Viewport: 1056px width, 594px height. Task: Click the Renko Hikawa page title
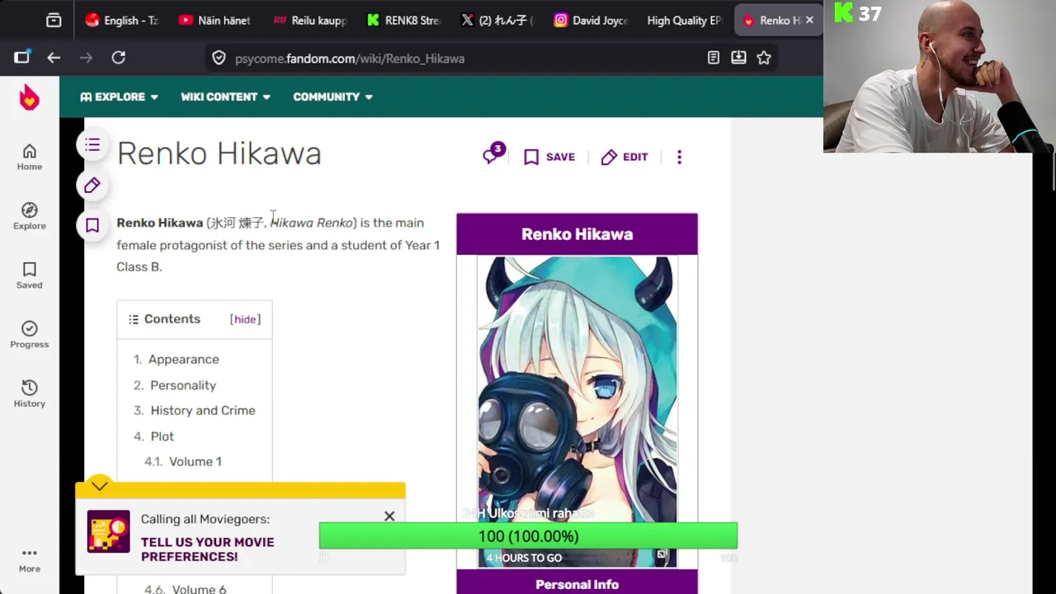click(x=219, y=153)
